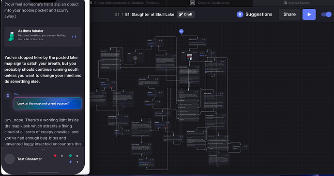Select the Look at the map message bubble
This screenshot has width=334, height=176.
[48, 103]
